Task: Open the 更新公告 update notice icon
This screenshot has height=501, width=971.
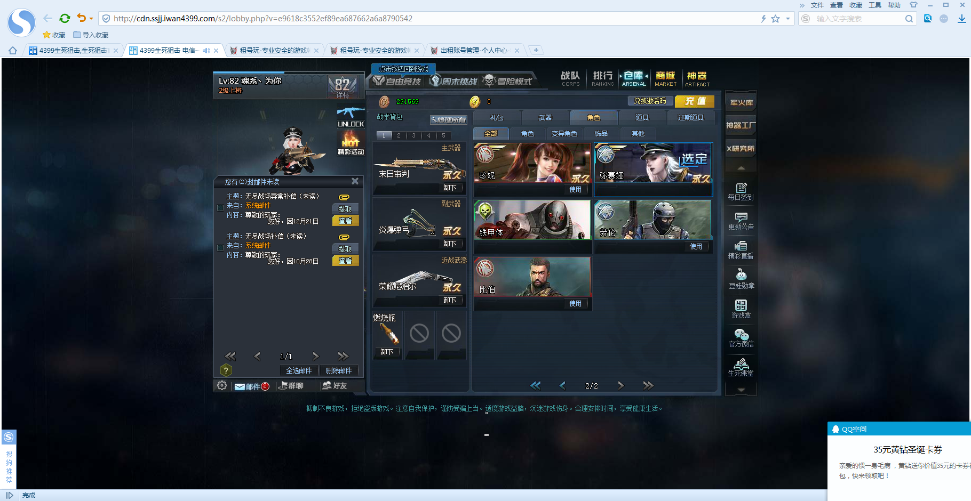Action: pyautogui.click(x=741, y=221)
